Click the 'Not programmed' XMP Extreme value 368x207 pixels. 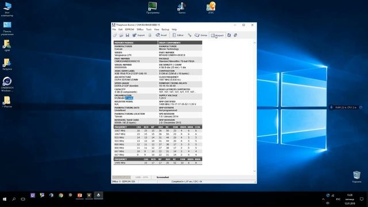[168, 110]
